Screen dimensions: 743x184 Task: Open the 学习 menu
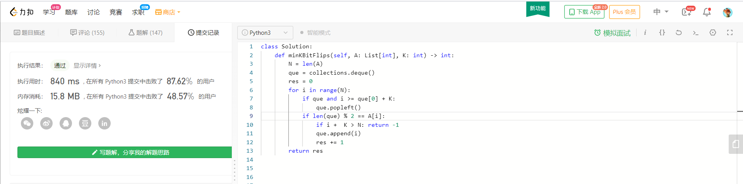tap(49, 12)
